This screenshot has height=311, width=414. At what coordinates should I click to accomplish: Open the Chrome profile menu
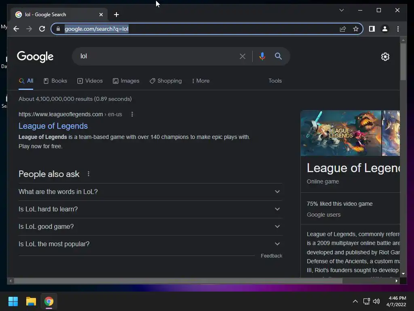(385, 29)
